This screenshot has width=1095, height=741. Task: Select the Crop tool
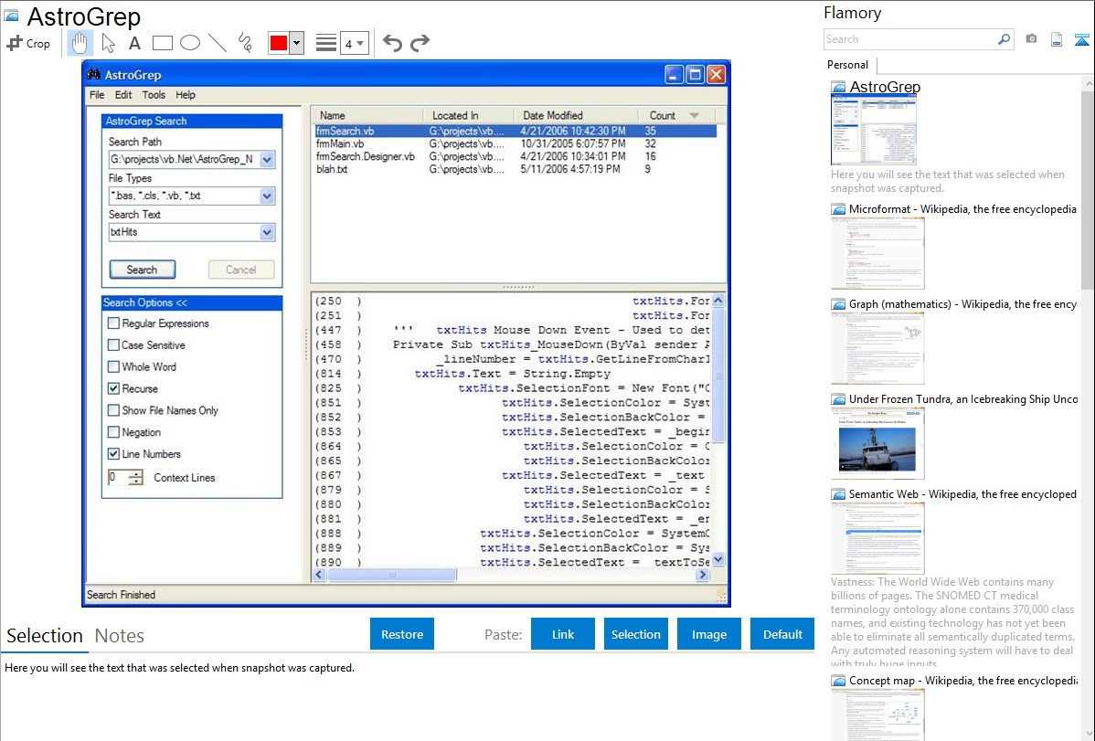[x=28, y=43]
